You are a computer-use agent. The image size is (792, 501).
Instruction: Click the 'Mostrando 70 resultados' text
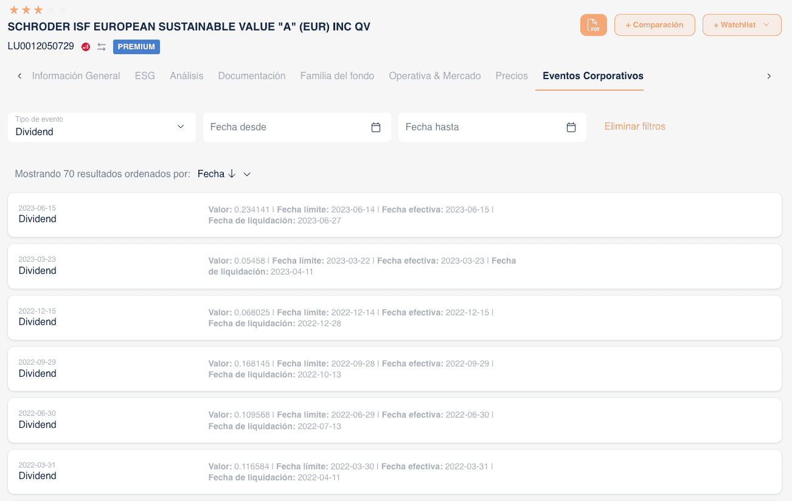pos(103,174)
